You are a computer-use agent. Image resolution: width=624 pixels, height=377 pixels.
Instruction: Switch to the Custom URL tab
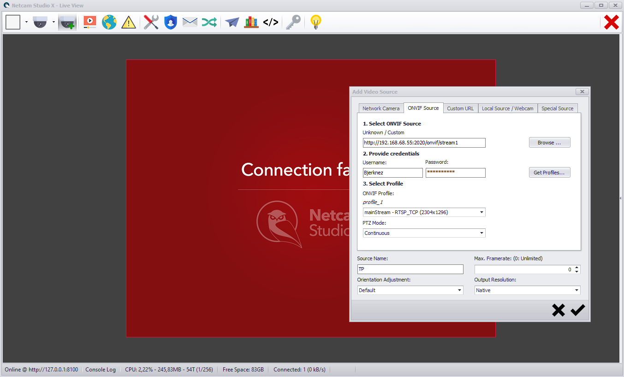coord(460,108)
